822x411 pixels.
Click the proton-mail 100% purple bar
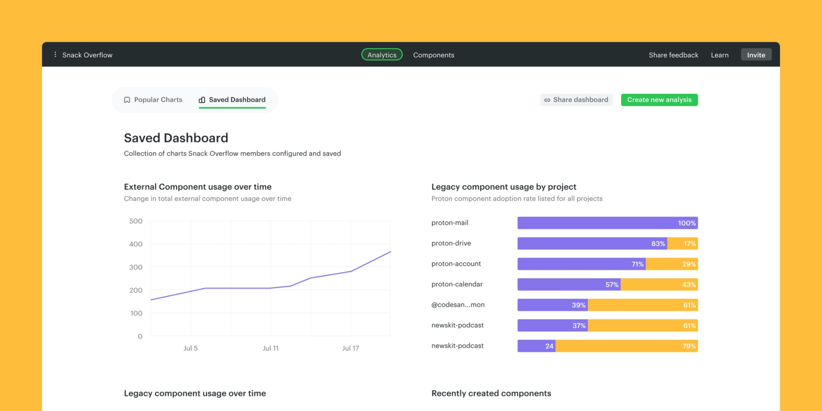[x=607, y=223]
